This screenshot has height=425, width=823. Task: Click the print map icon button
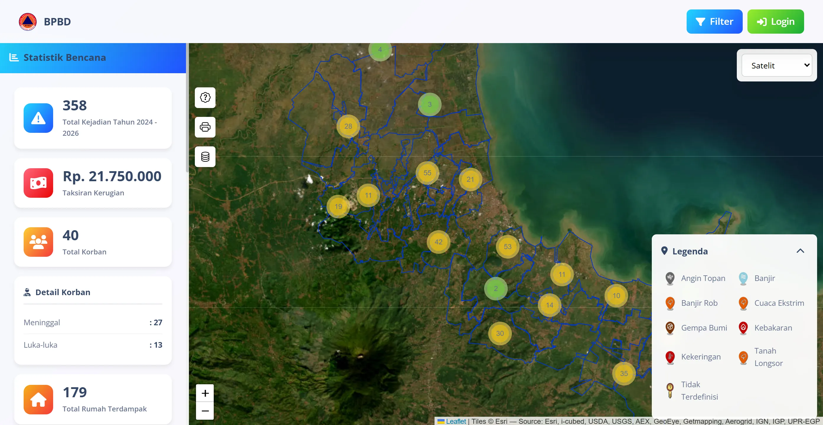click(x=205, y=127)
